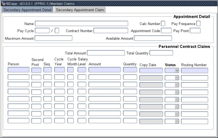Open Status dropdown in fourth claims row
The height and width of the screenshot is (138, 218).
(x=177, y=92)
